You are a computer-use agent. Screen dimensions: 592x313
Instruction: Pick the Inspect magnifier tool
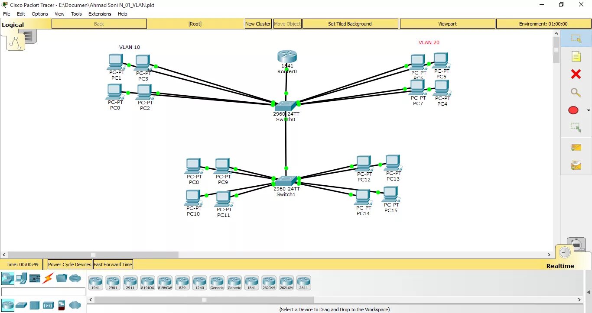tap(576, 92)
